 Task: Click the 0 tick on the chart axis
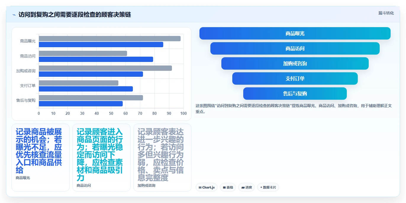pyautogui.click(x=39, y=113)
